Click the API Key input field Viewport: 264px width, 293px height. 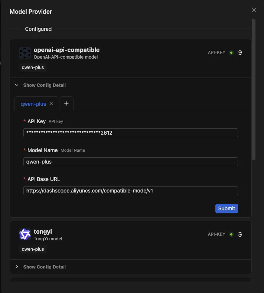pos(130,133)
